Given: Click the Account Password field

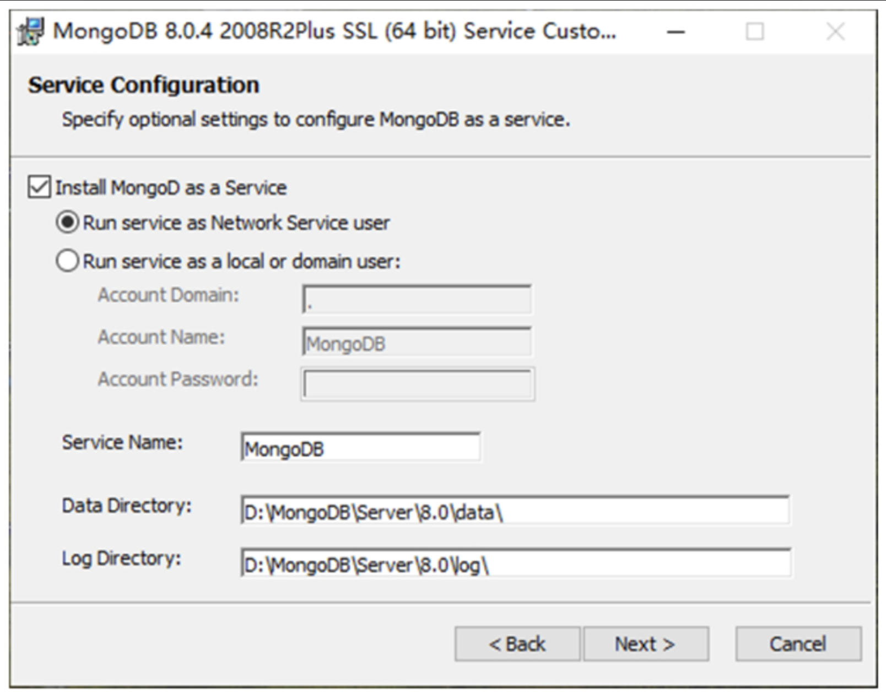Looking at the screenshot, I should (418, 384).
